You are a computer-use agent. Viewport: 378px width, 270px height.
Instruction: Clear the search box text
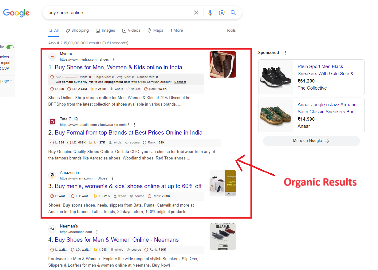(x=196, y=13)
